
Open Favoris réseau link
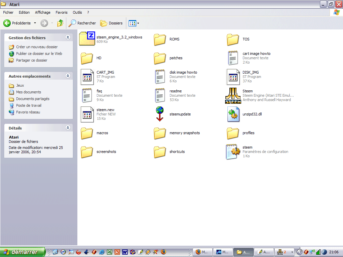[x=24, y=112]
